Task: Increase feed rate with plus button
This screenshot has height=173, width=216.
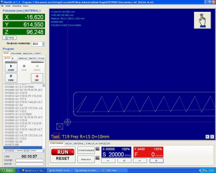Action: (x=156, y=161)
